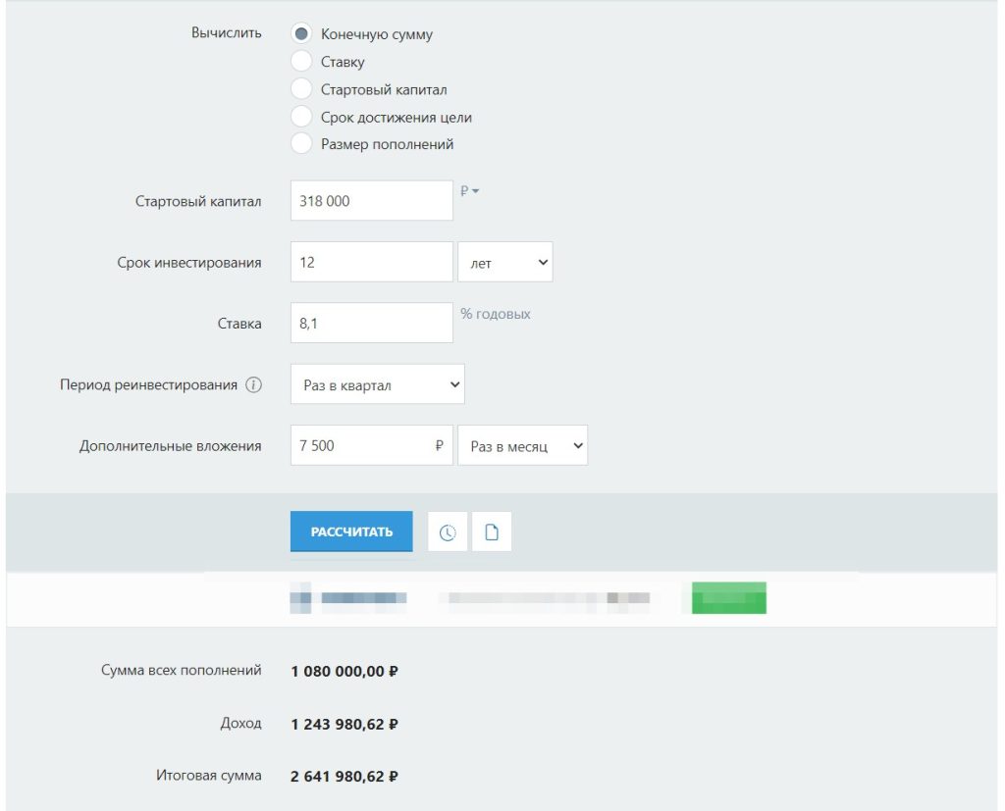Focus Дополнительные вложения field with 7 500

tap(372, 445)
